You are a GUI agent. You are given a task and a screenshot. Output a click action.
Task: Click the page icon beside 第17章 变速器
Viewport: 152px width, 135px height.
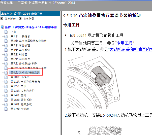pos(6,109)
